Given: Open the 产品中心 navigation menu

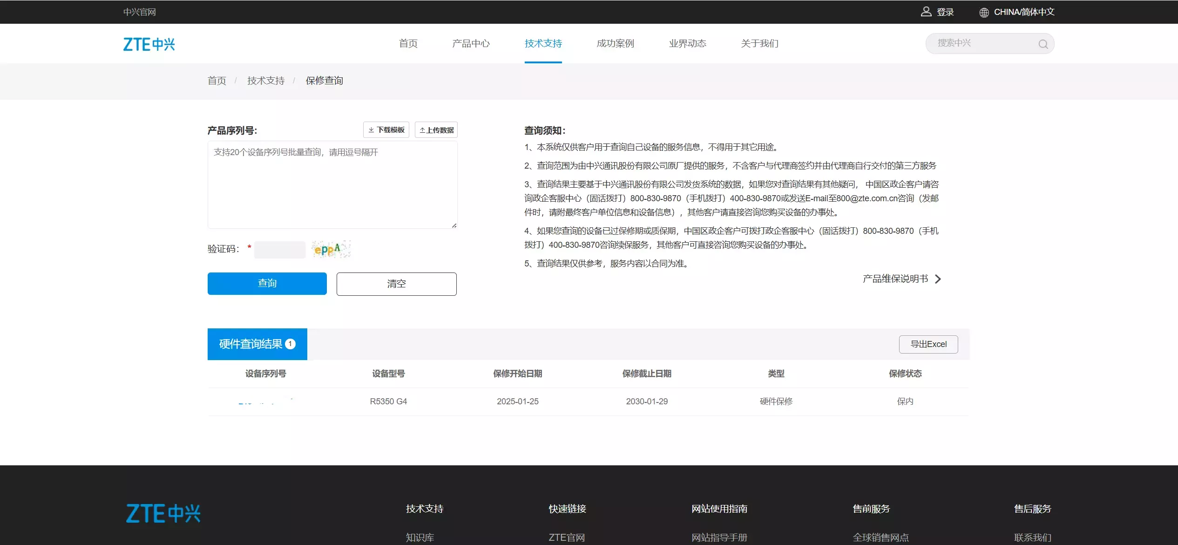Looking at the screenshot, I should 471,43.
